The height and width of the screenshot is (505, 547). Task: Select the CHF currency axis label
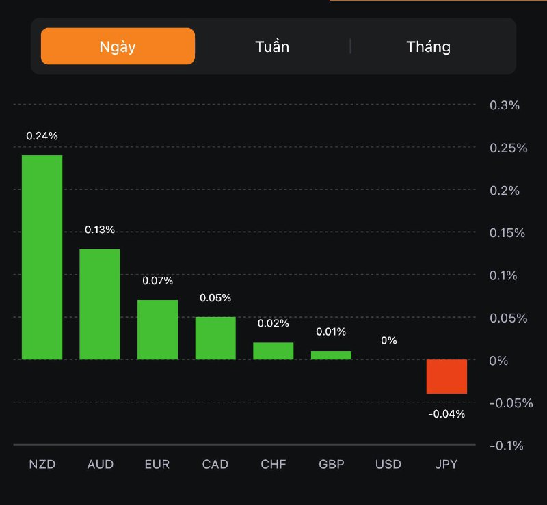(x=273, y=465)
